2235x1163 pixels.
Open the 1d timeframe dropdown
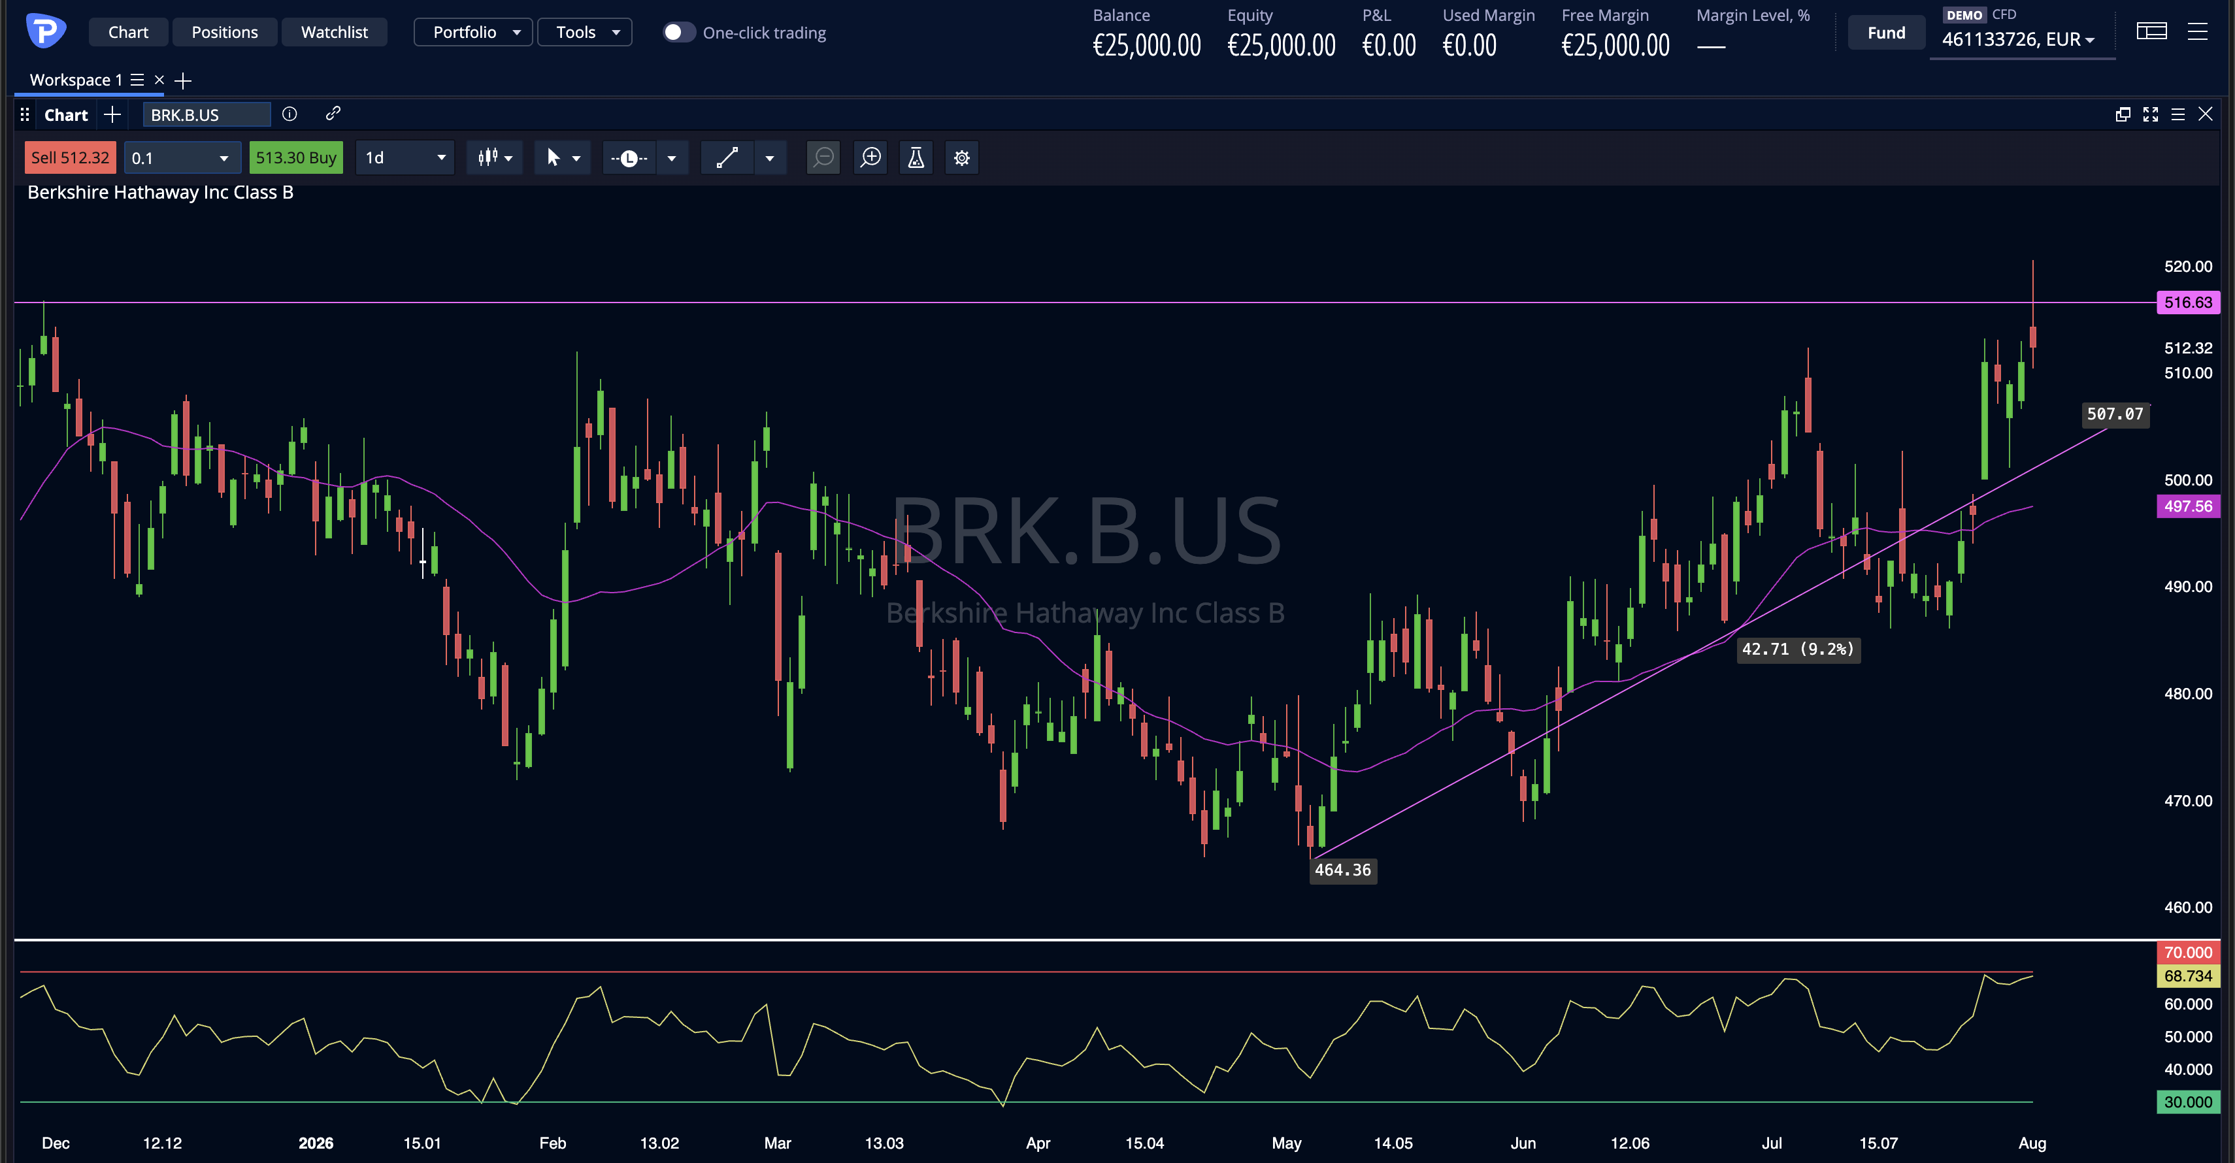tap(405, 158)
